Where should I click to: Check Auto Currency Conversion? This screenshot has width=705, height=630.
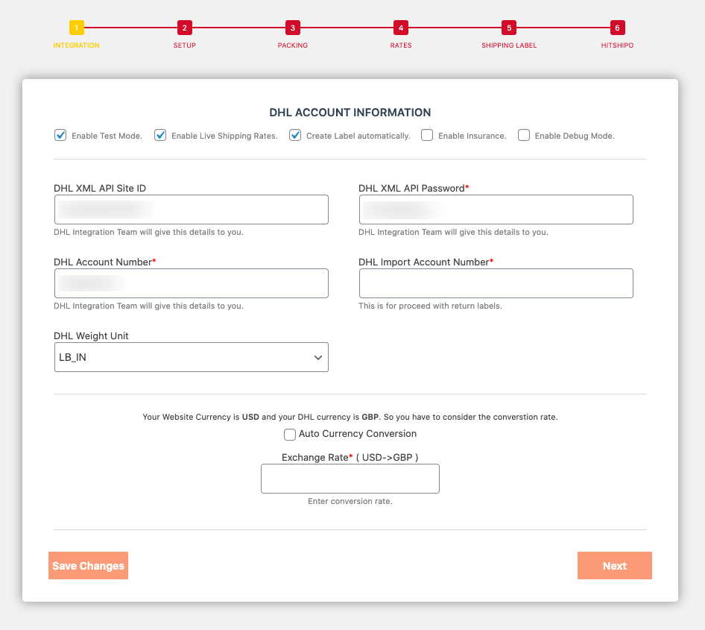[290, 435]
